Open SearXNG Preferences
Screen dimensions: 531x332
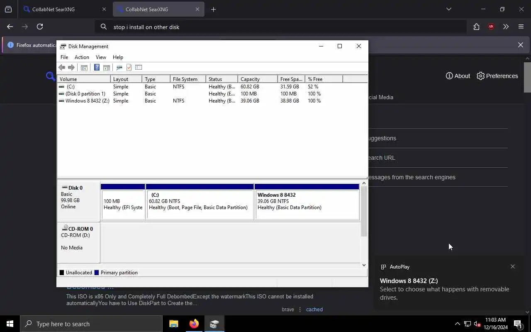[497, 76]
